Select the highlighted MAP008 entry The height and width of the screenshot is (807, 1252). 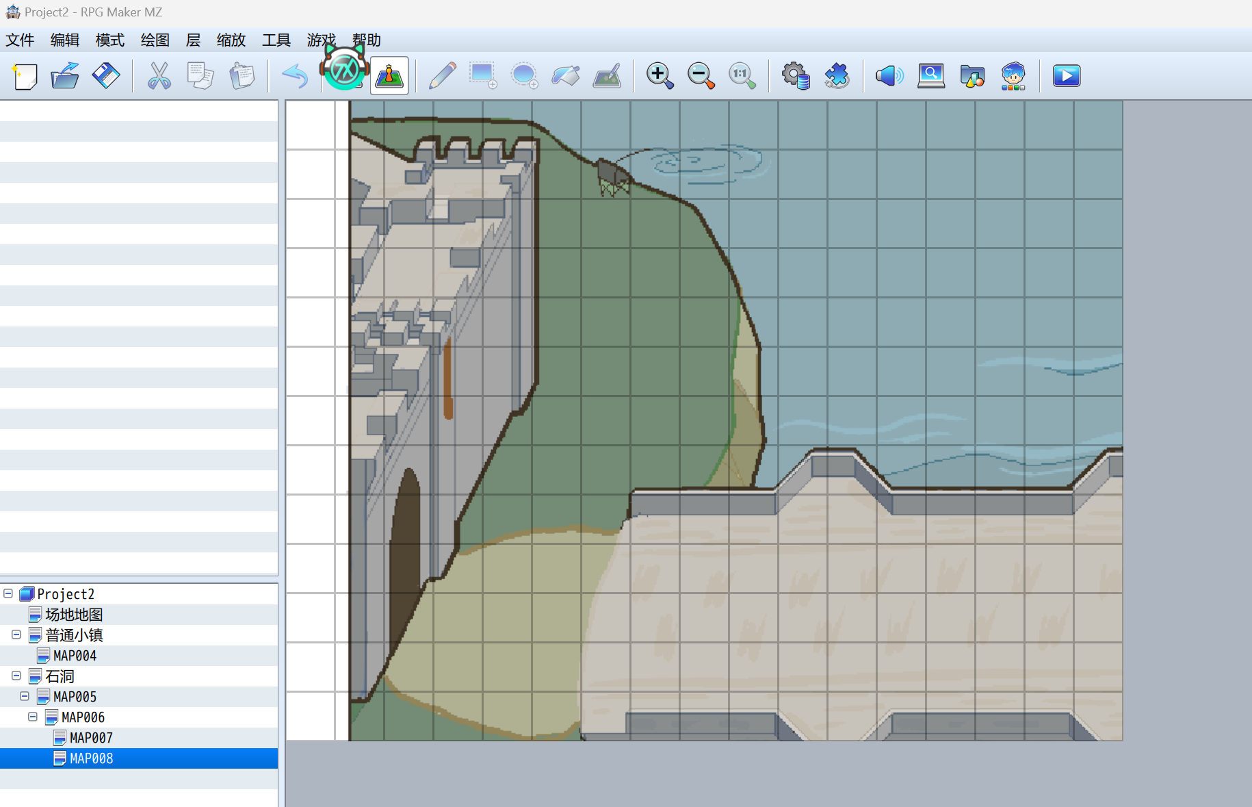click(x=91, y=758)
